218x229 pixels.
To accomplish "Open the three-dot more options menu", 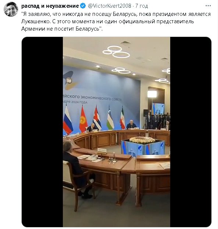I will tap(208, 6).
